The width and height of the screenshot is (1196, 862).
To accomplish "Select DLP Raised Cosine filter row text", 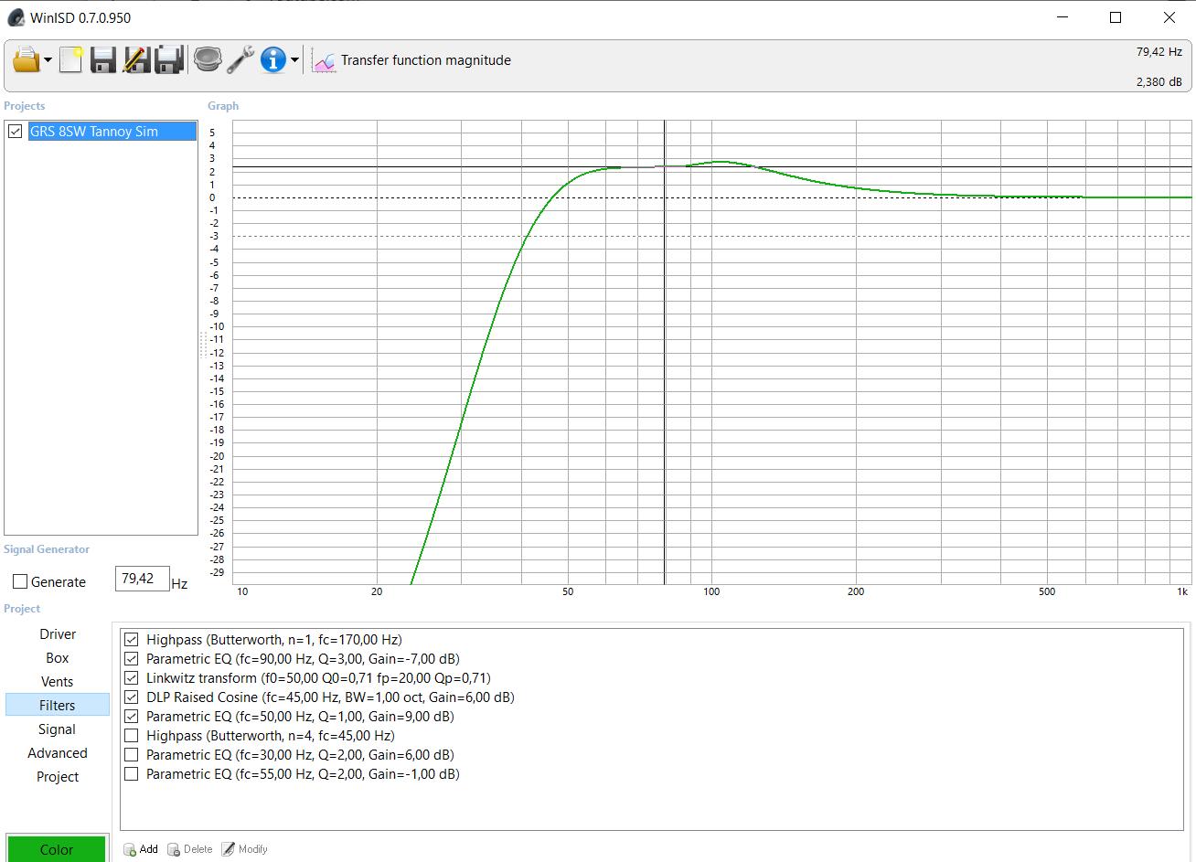I will (x=330, y=697).
